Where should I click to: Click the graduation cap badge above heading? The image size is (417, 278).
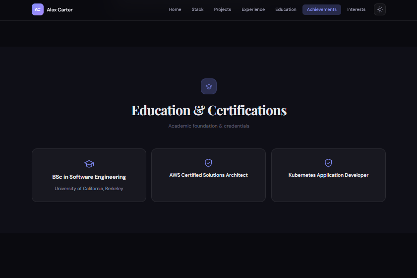tap(209, 86)
